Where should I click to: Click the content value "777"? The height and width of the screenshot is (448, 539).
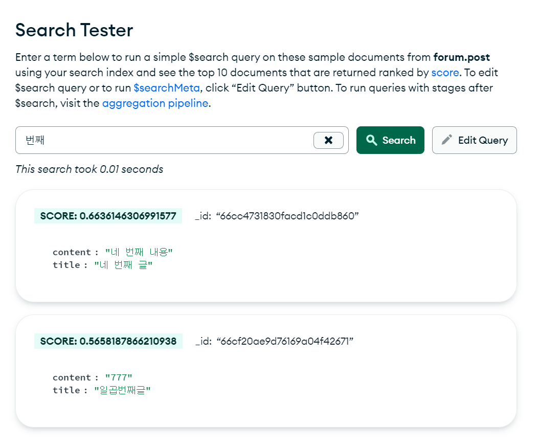[x=119, y=377]
